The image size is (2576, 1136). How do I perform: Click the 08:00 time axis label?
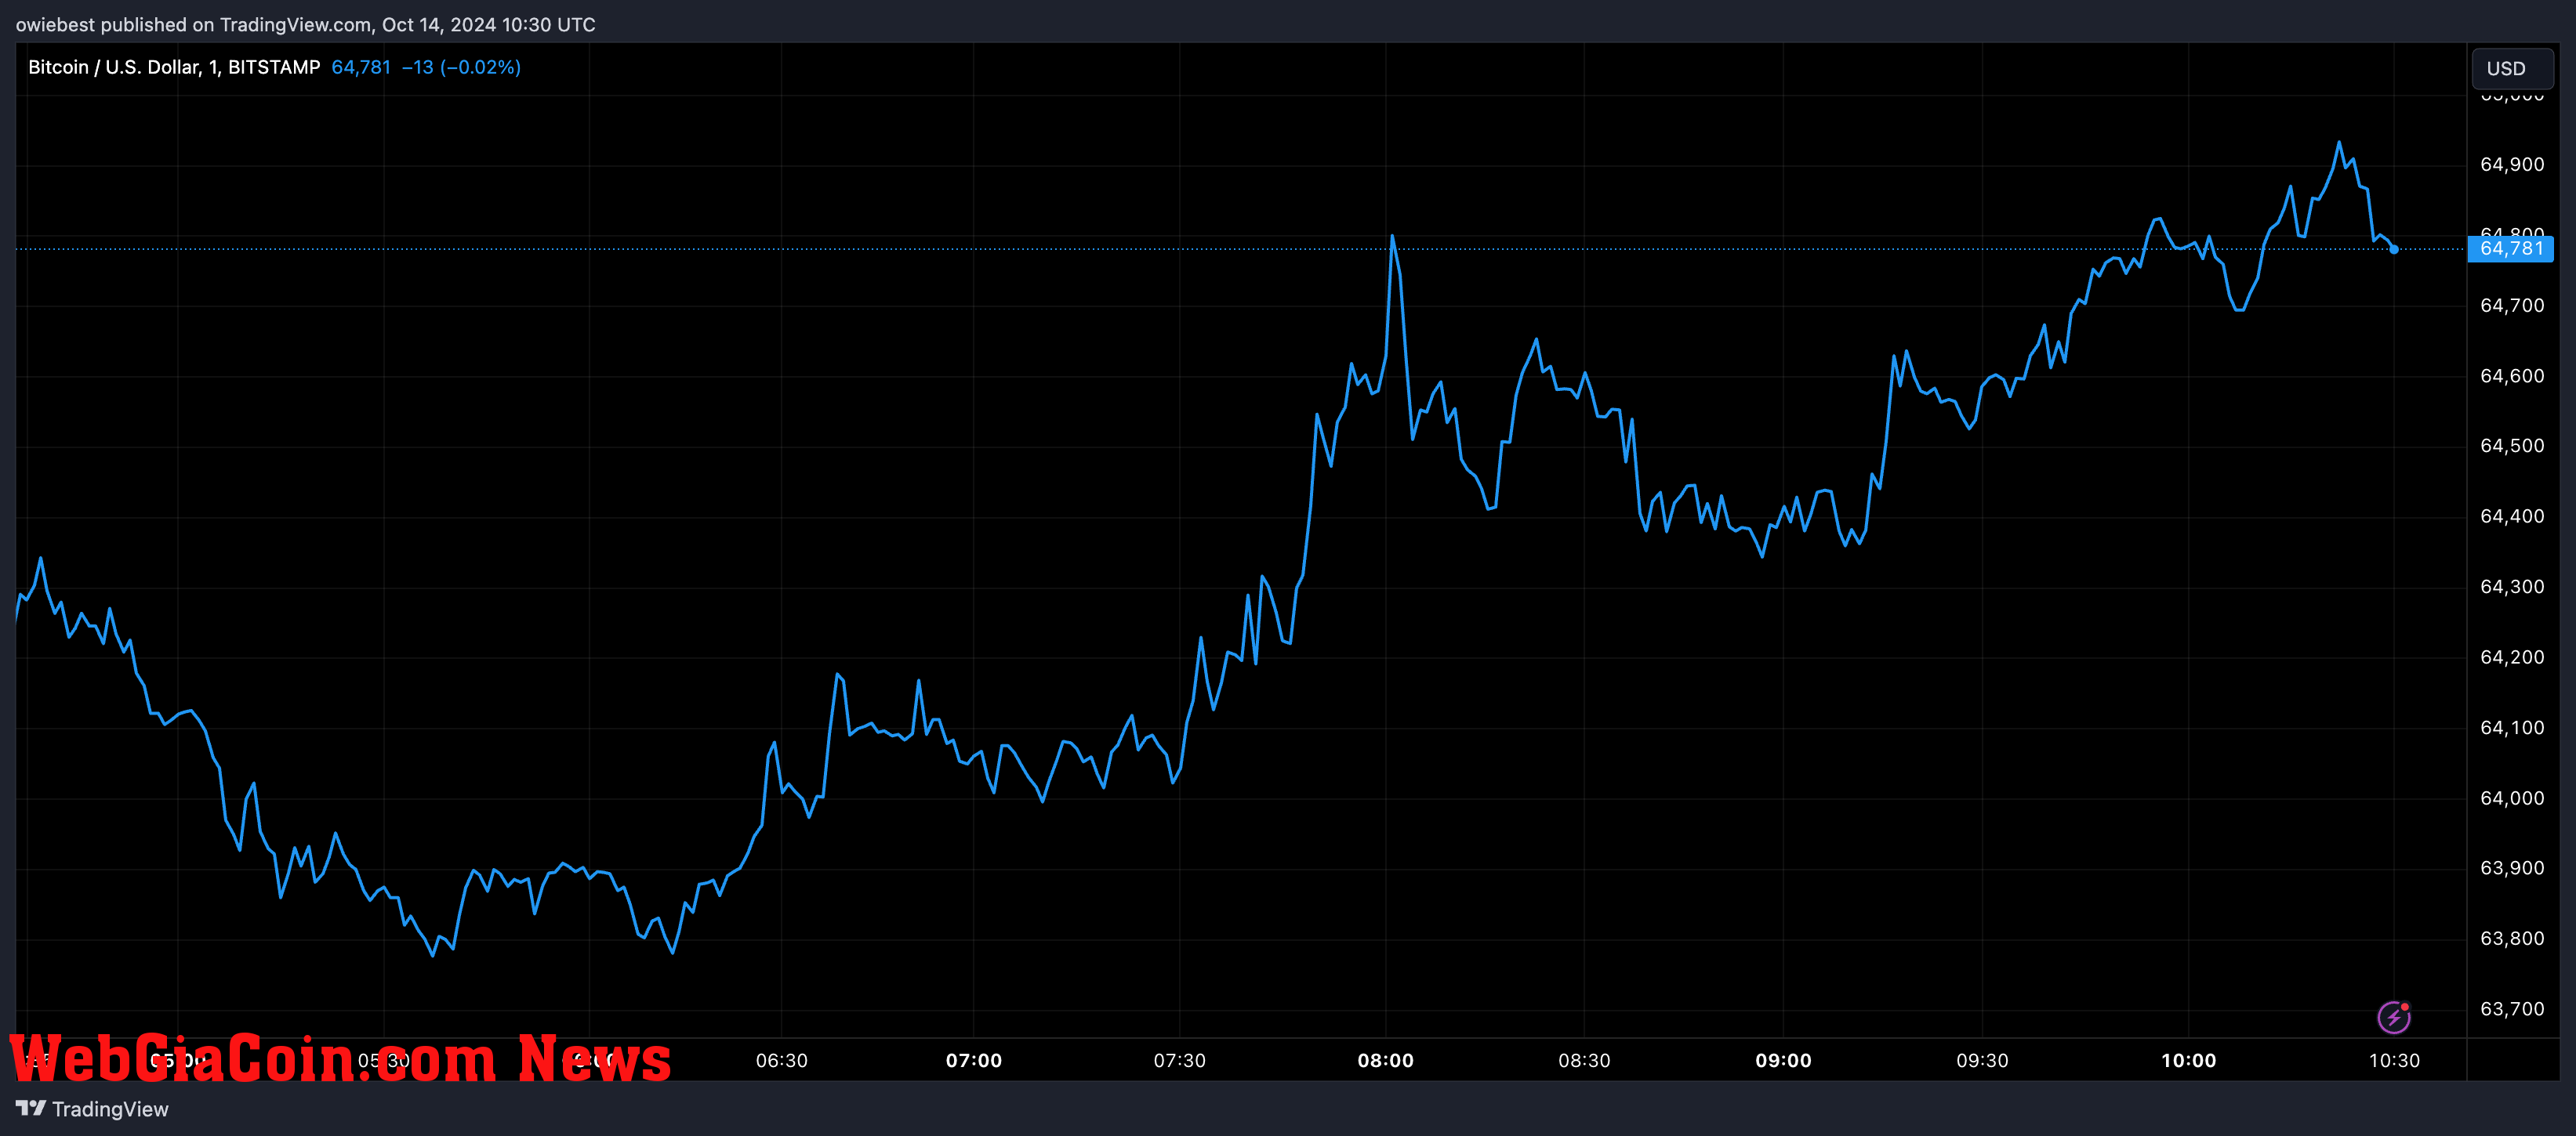click(x=1385, y=1060)
